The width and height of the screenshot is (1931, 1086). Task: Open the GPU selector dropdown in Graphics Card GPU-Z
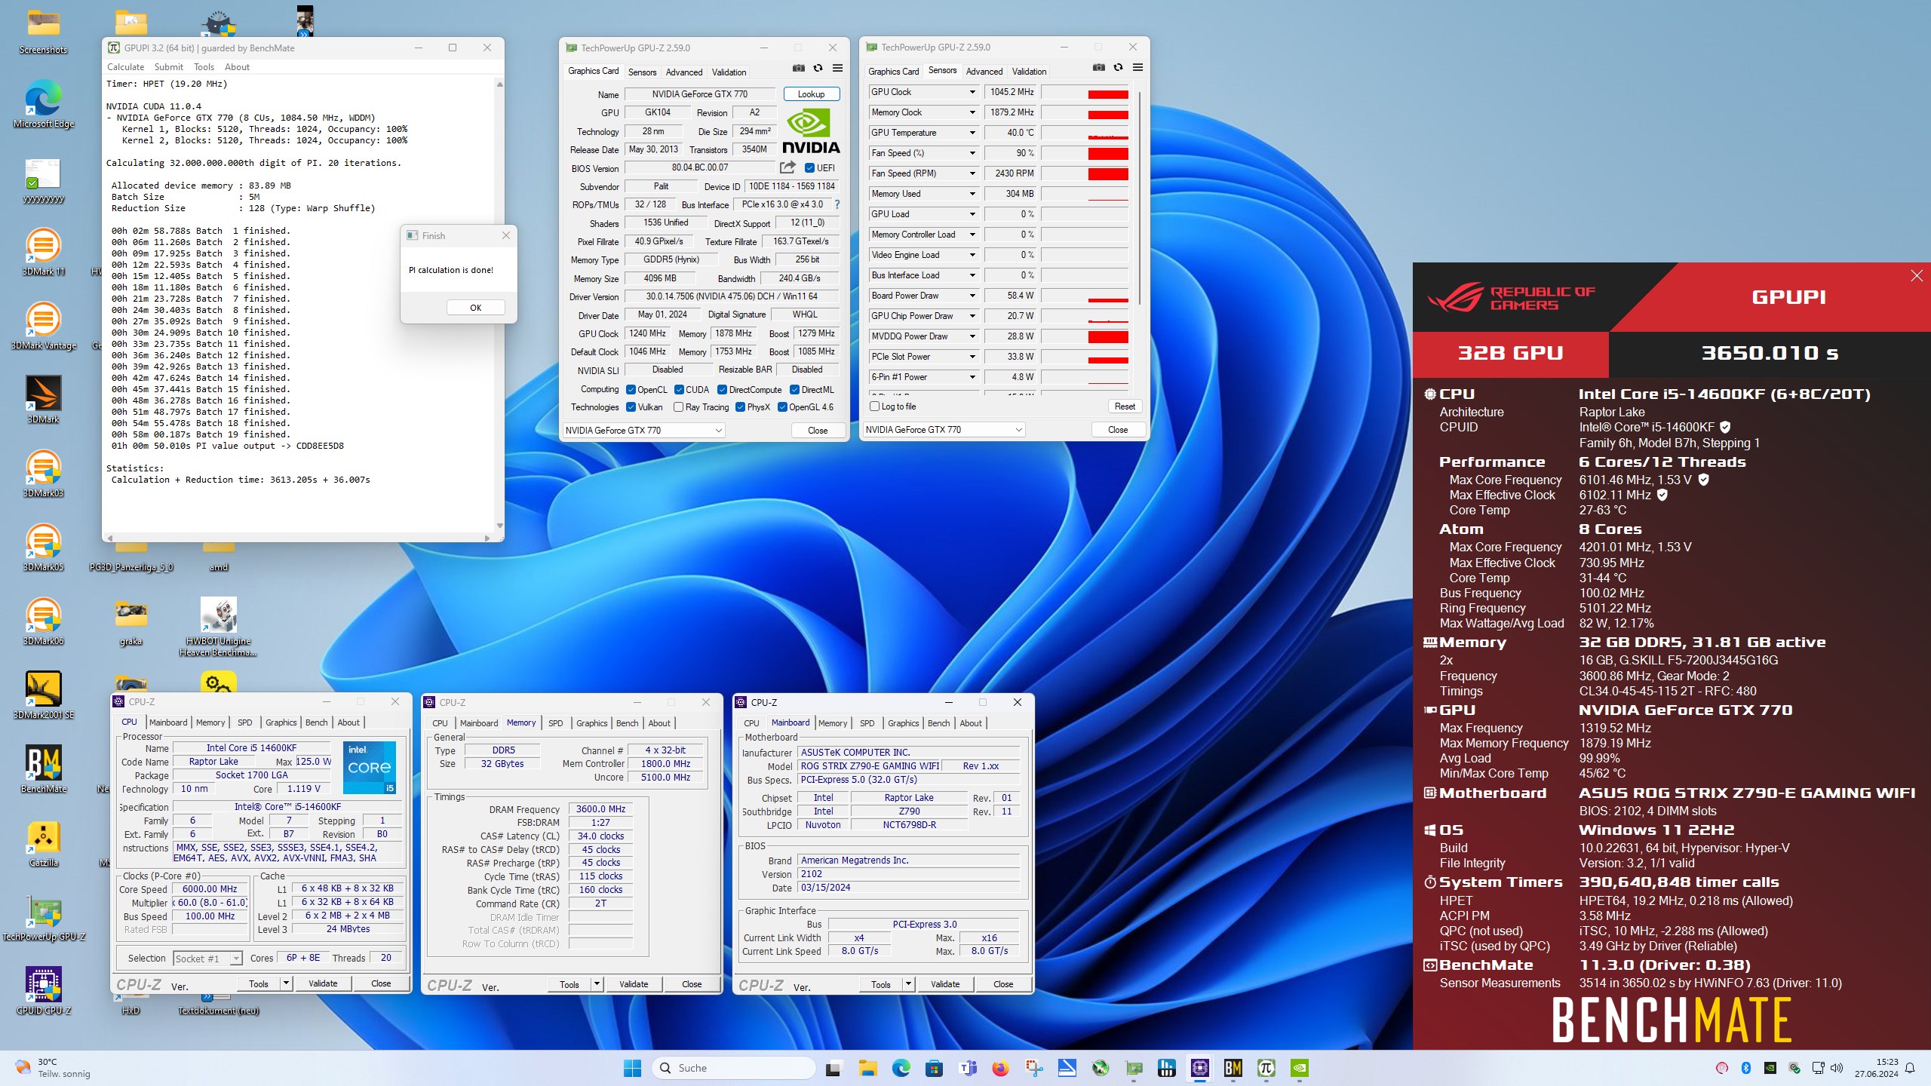(644, 430)
